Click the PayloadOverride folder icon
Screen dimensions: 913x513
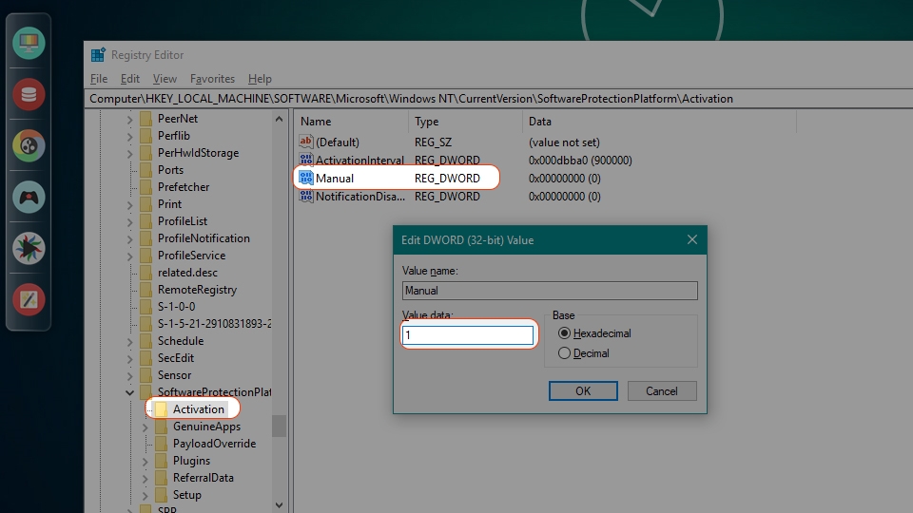point(162,444)
